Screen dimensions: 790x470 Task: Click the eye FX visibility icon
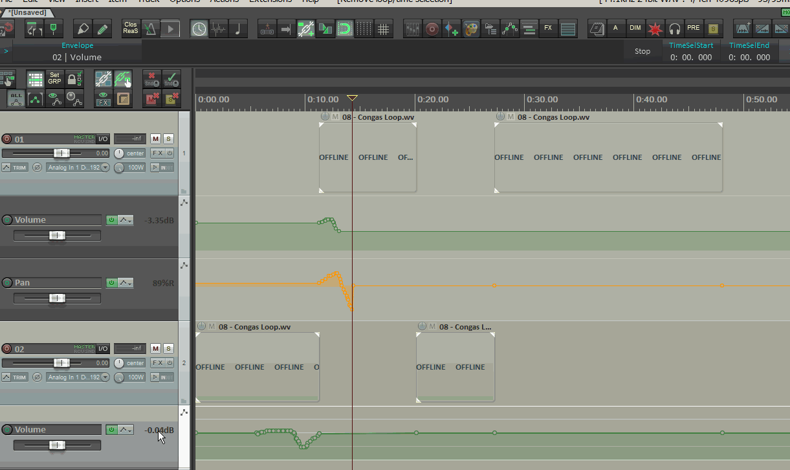103,98
